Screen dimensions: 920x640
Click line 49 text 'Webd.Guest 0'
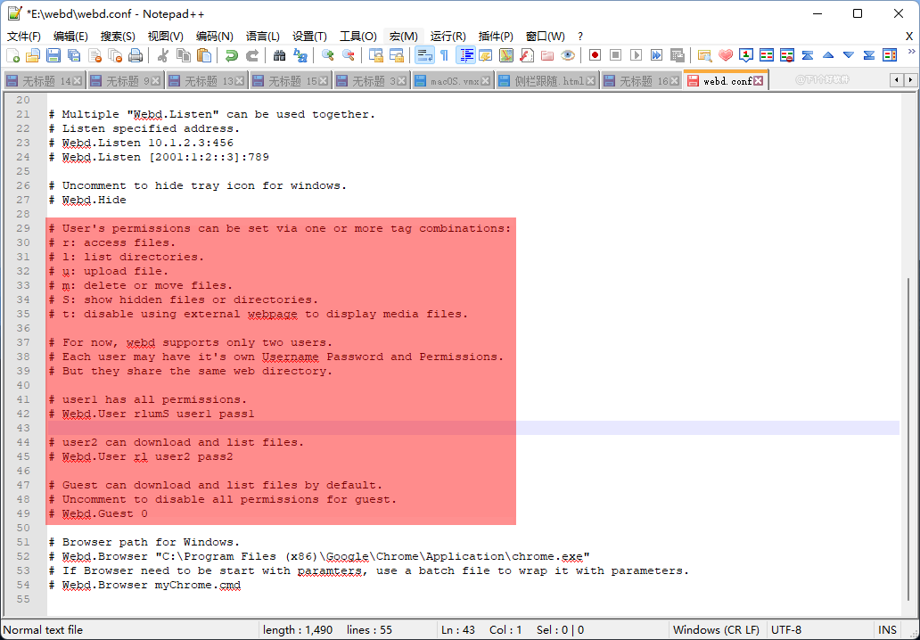[x=104, y=514]
